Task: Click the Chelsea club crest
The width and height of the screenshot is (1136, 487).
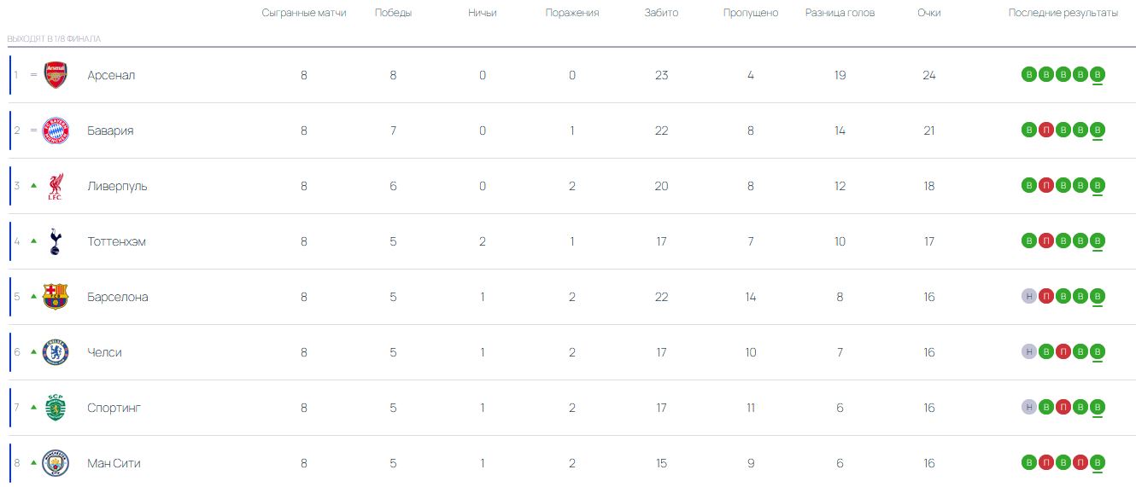Action: (x=56, y=352)
